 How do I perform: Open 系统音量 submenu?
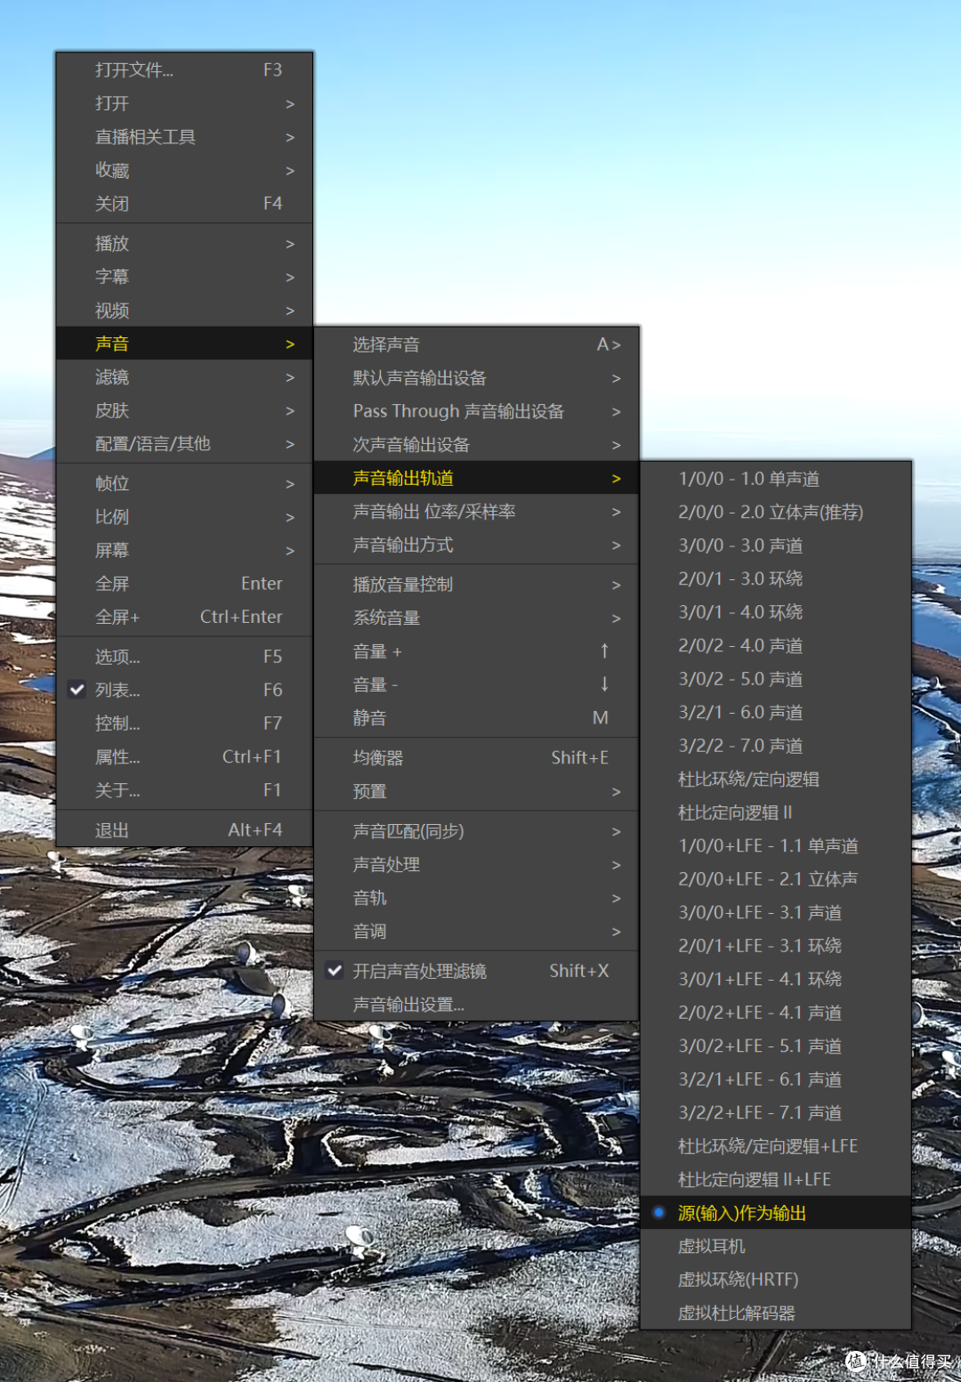pos(476,618)
